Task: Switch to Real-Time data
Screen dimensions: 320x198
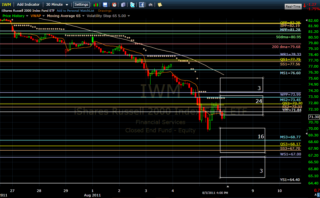Action: coord(293,7)
